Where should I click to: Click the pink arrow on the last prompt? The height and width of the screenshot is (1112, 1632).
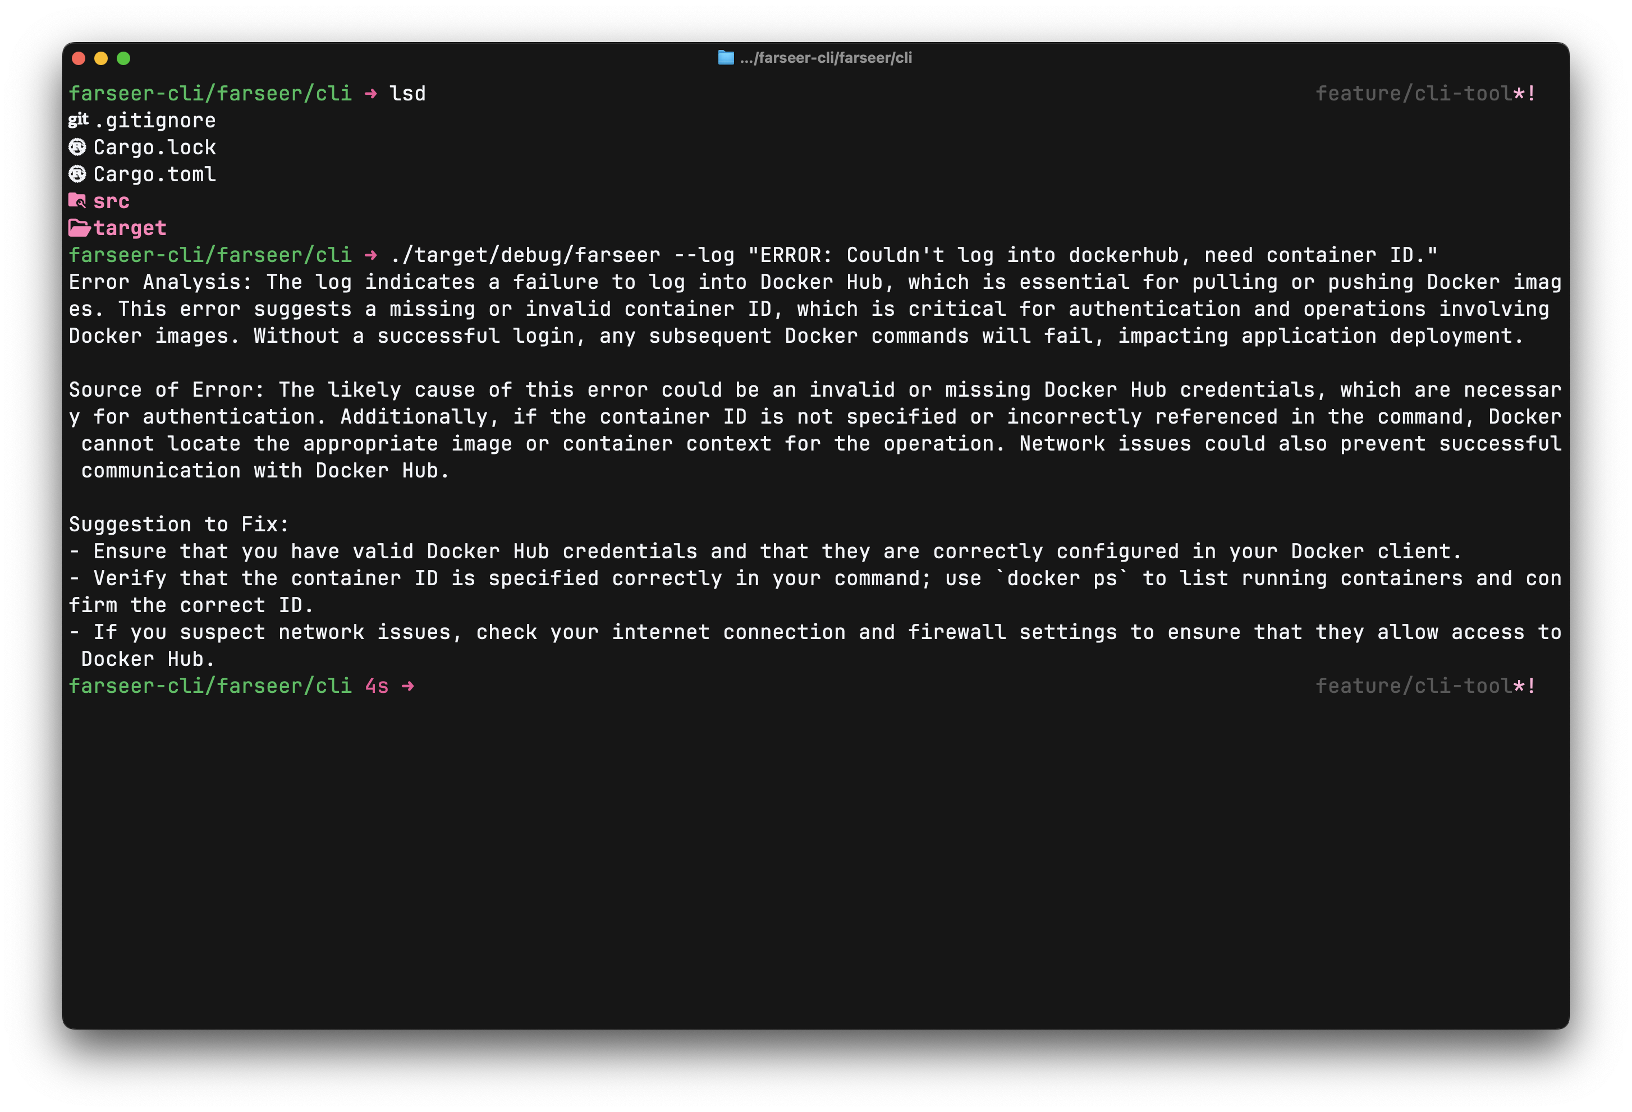[408, 686]
